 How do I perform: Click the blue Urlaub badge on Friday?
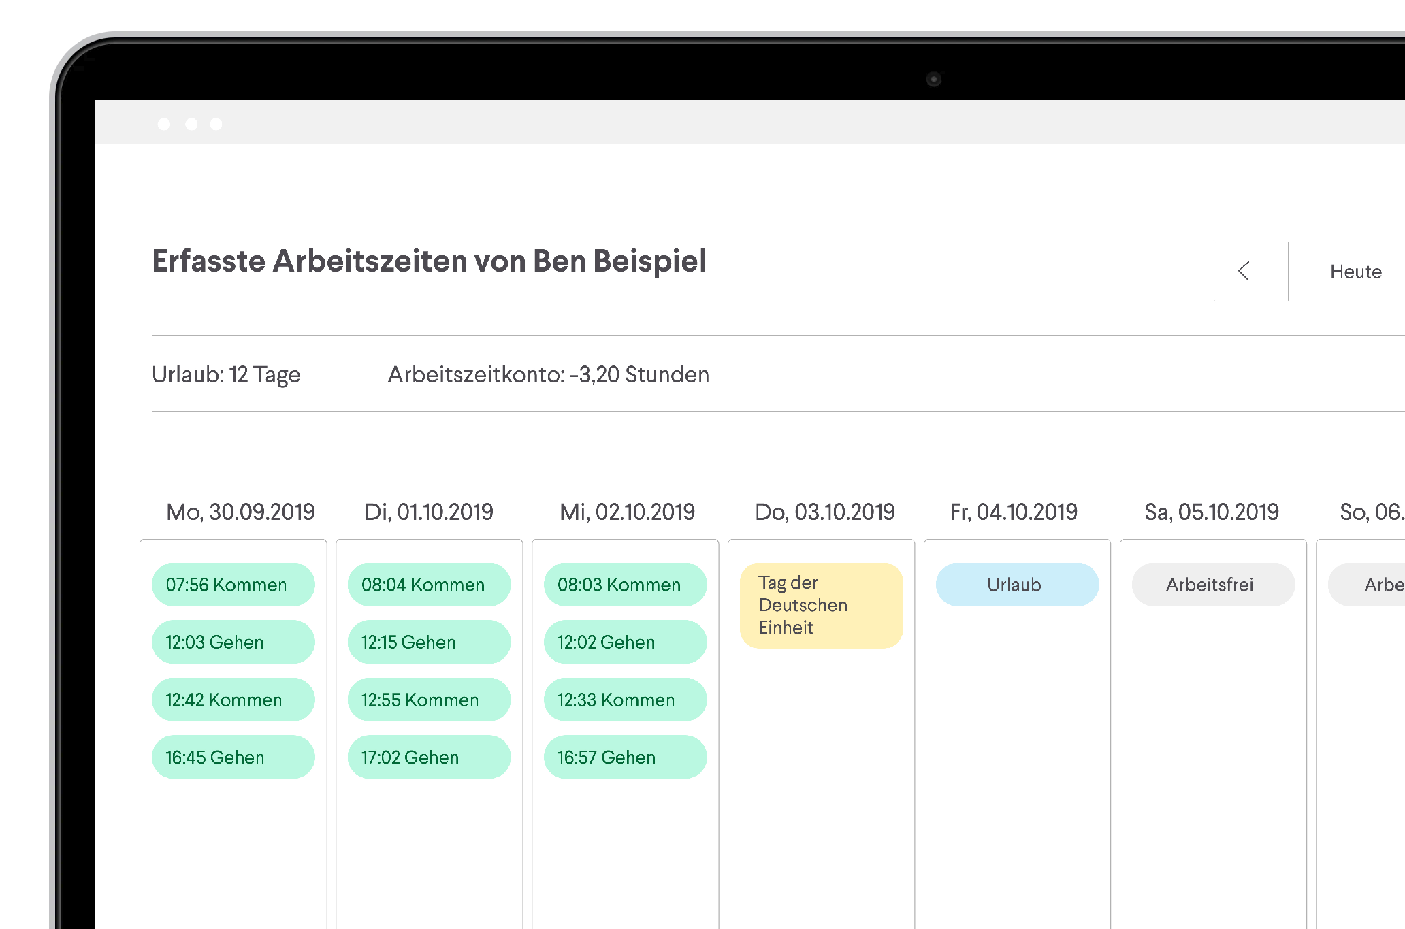coord(1017,585)
